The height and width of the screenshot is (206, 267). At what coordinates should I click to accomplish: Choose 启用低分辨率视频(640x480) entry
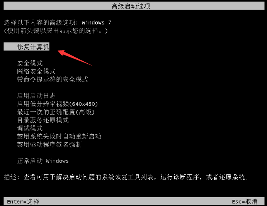(58, 104)
